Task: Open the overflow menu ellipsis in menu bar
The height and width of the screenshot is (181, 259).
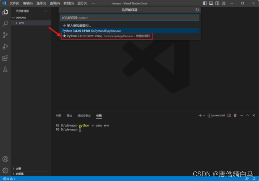Action: click(94, 3)
